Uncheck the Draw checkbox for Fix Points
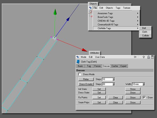This screenshot has width=157, height=118. click(144, 98)
